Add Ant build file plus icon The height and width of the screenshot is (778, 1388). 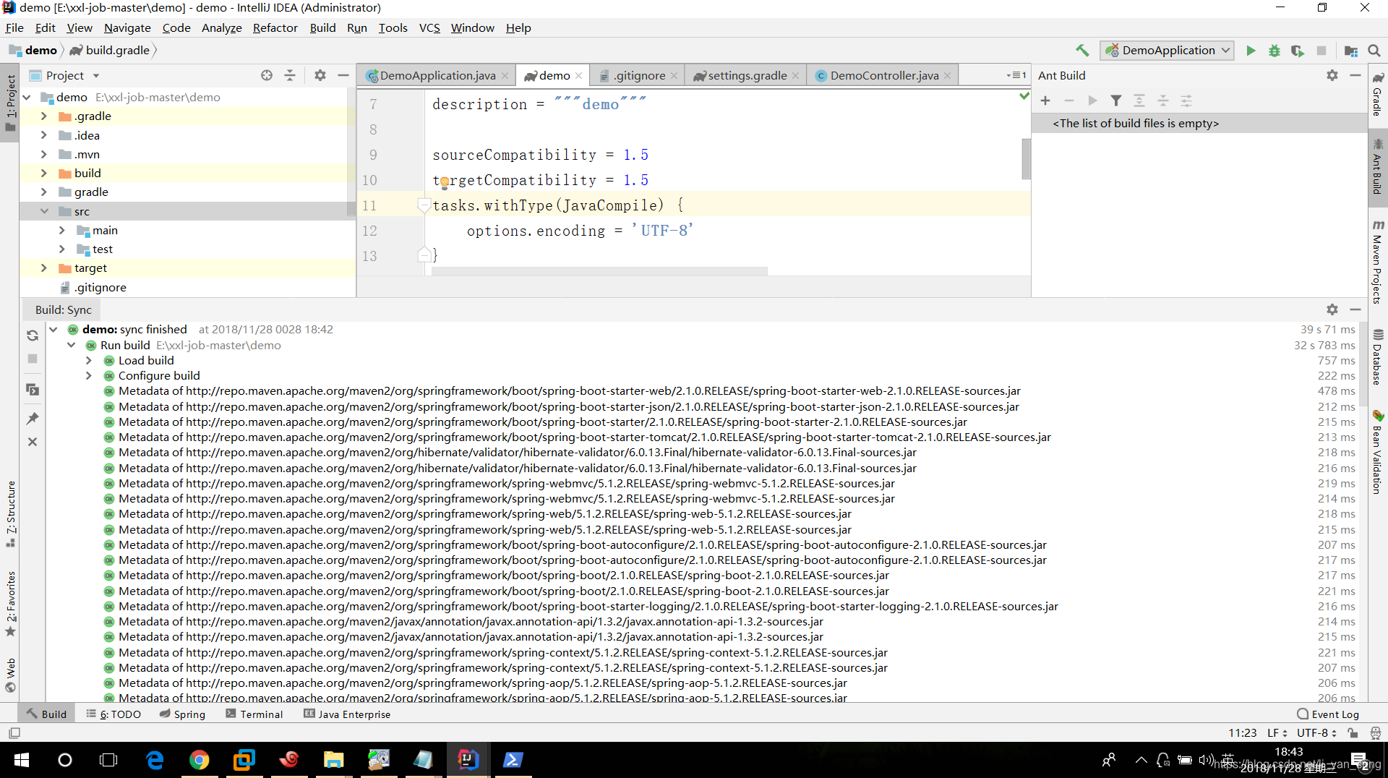[1045, 101]
